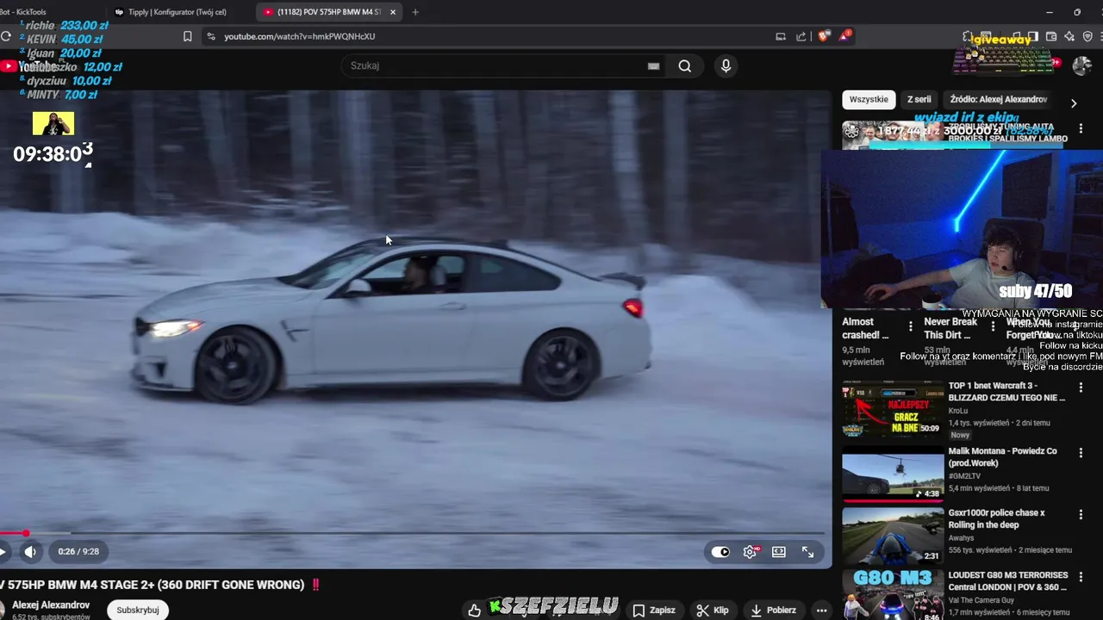Image resolution: width=1103 pixels, height=620 pixels.
Task: Start voice search with microphone icon
Action: pyautogui.click(x=726, y=66)
